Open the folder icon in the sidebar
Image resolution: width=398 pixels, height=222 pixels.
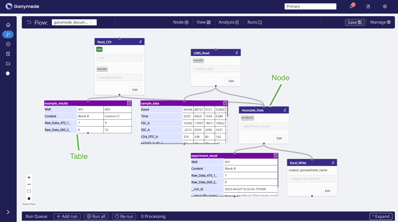click(x=8, y=63)
